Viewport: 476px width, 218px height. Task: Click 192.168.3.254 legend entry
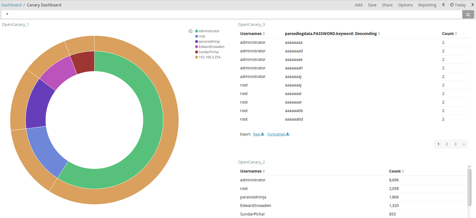point(208,57)
